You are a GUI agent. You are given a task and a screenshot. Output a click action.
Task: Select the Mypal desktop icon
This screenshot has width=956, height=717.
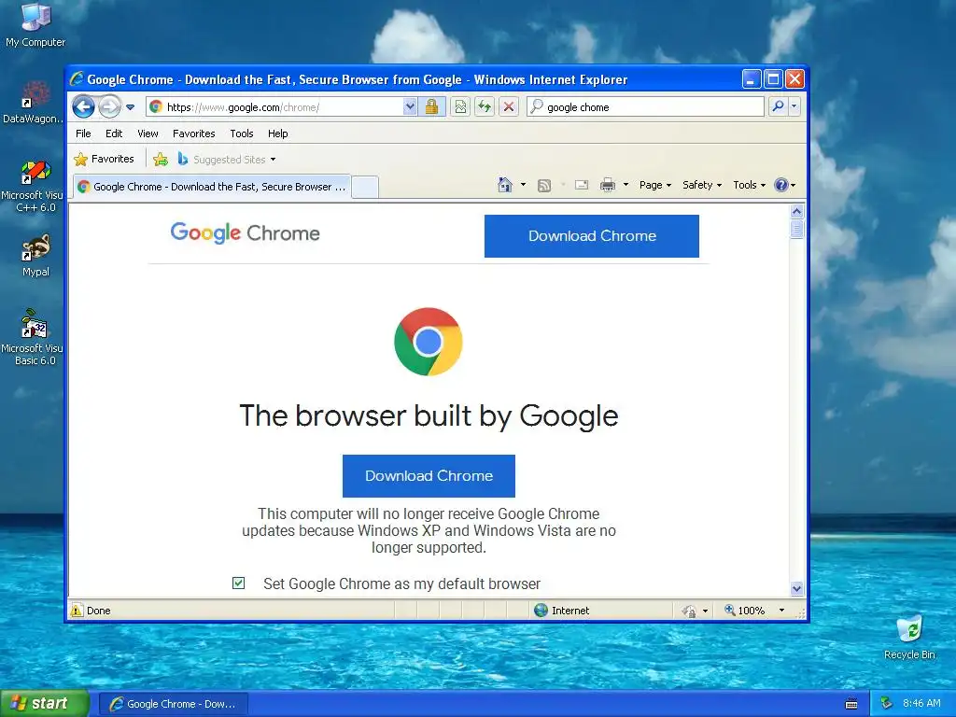click(x=35, y=256)
